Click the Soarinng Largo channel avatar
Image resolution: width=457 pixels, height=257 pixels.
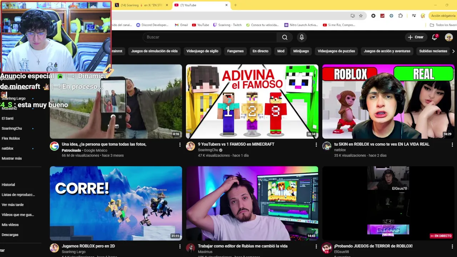[x=54, y=248]
